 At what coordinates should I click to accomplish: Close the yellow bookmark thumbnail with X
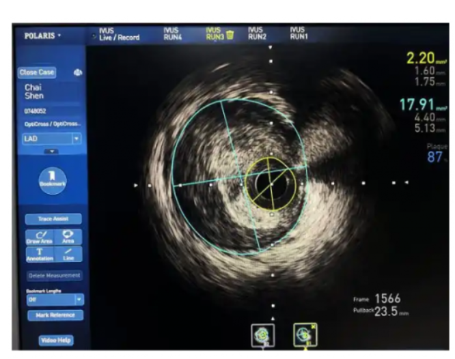(x=314, y=327)
